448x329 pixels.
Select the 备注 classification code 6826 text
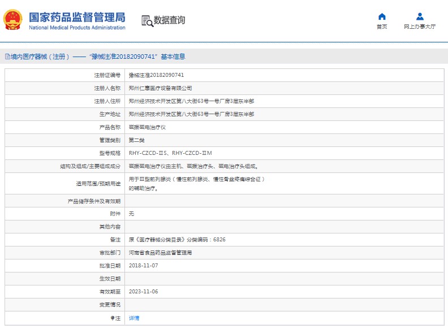[177, 240]
